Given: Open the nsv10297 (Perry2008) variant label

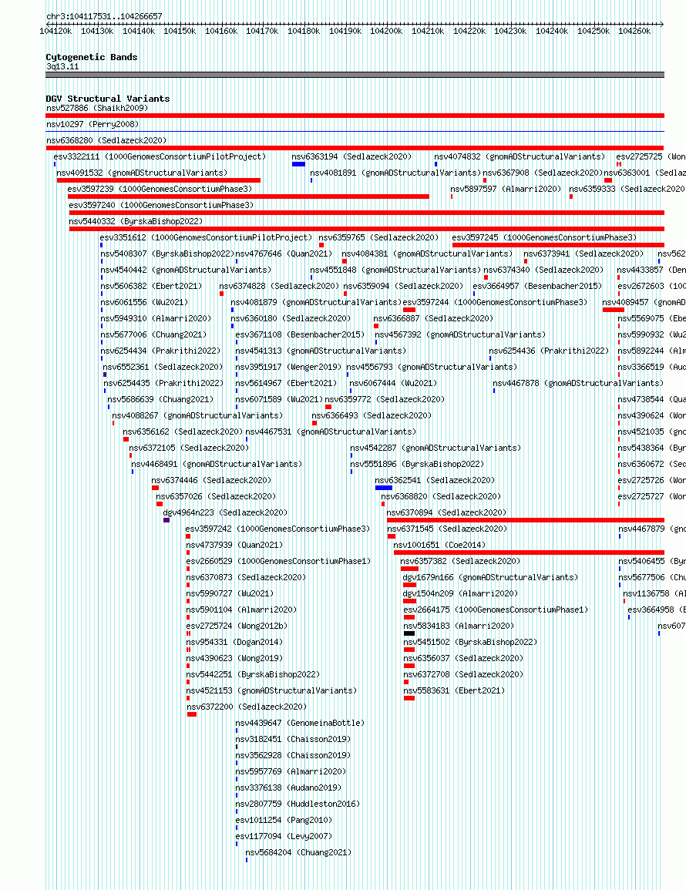Looking at the screenshot, I should coord(92,124).
